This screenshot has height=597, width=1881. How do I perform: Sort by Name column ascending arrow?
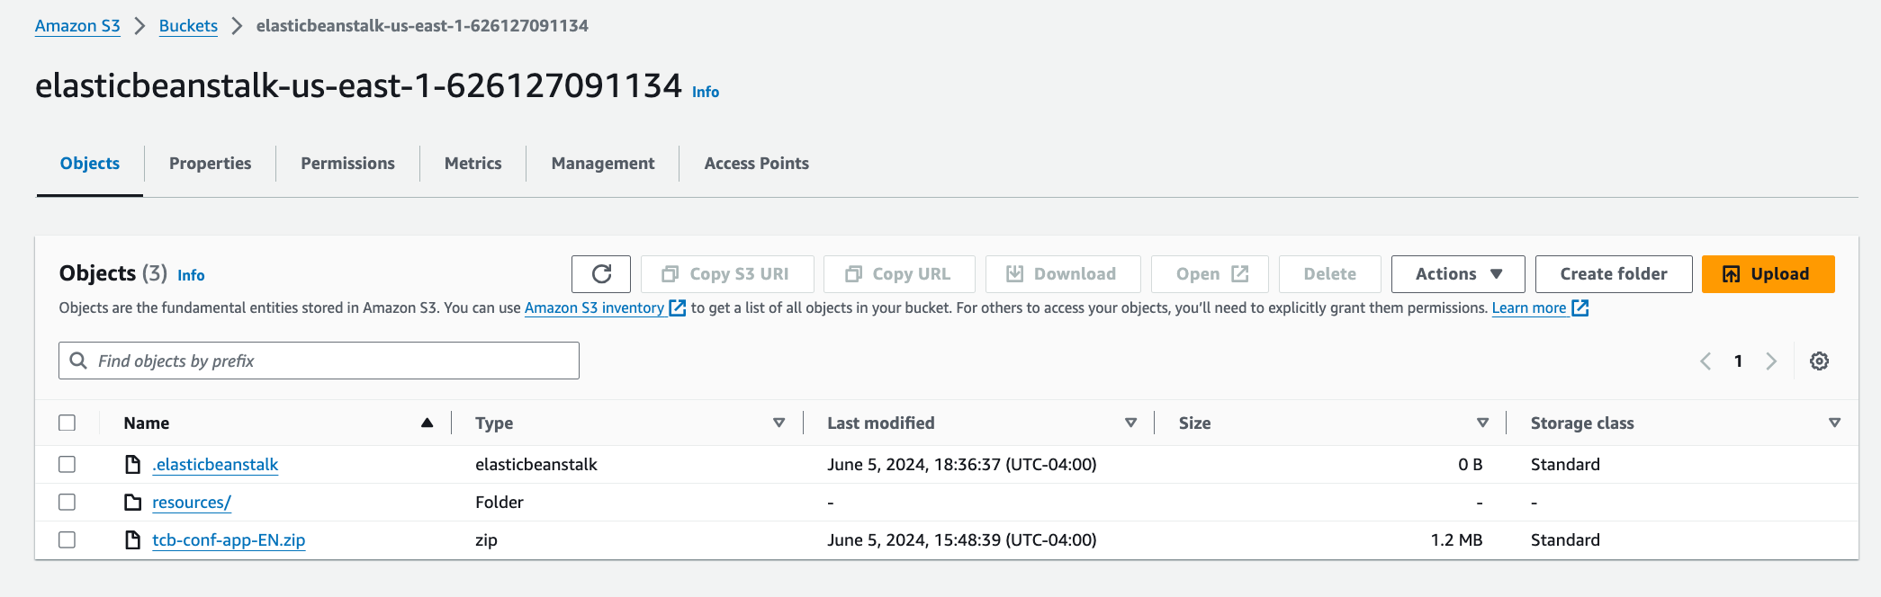[427, 423]
